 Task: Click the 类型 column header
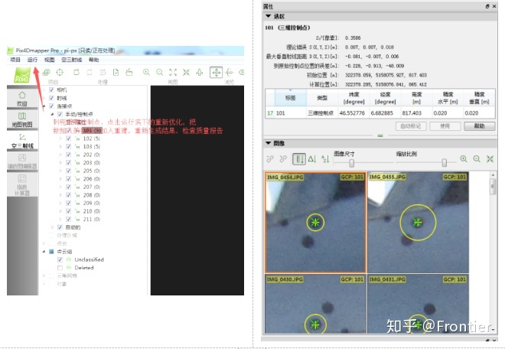point(322,98)
